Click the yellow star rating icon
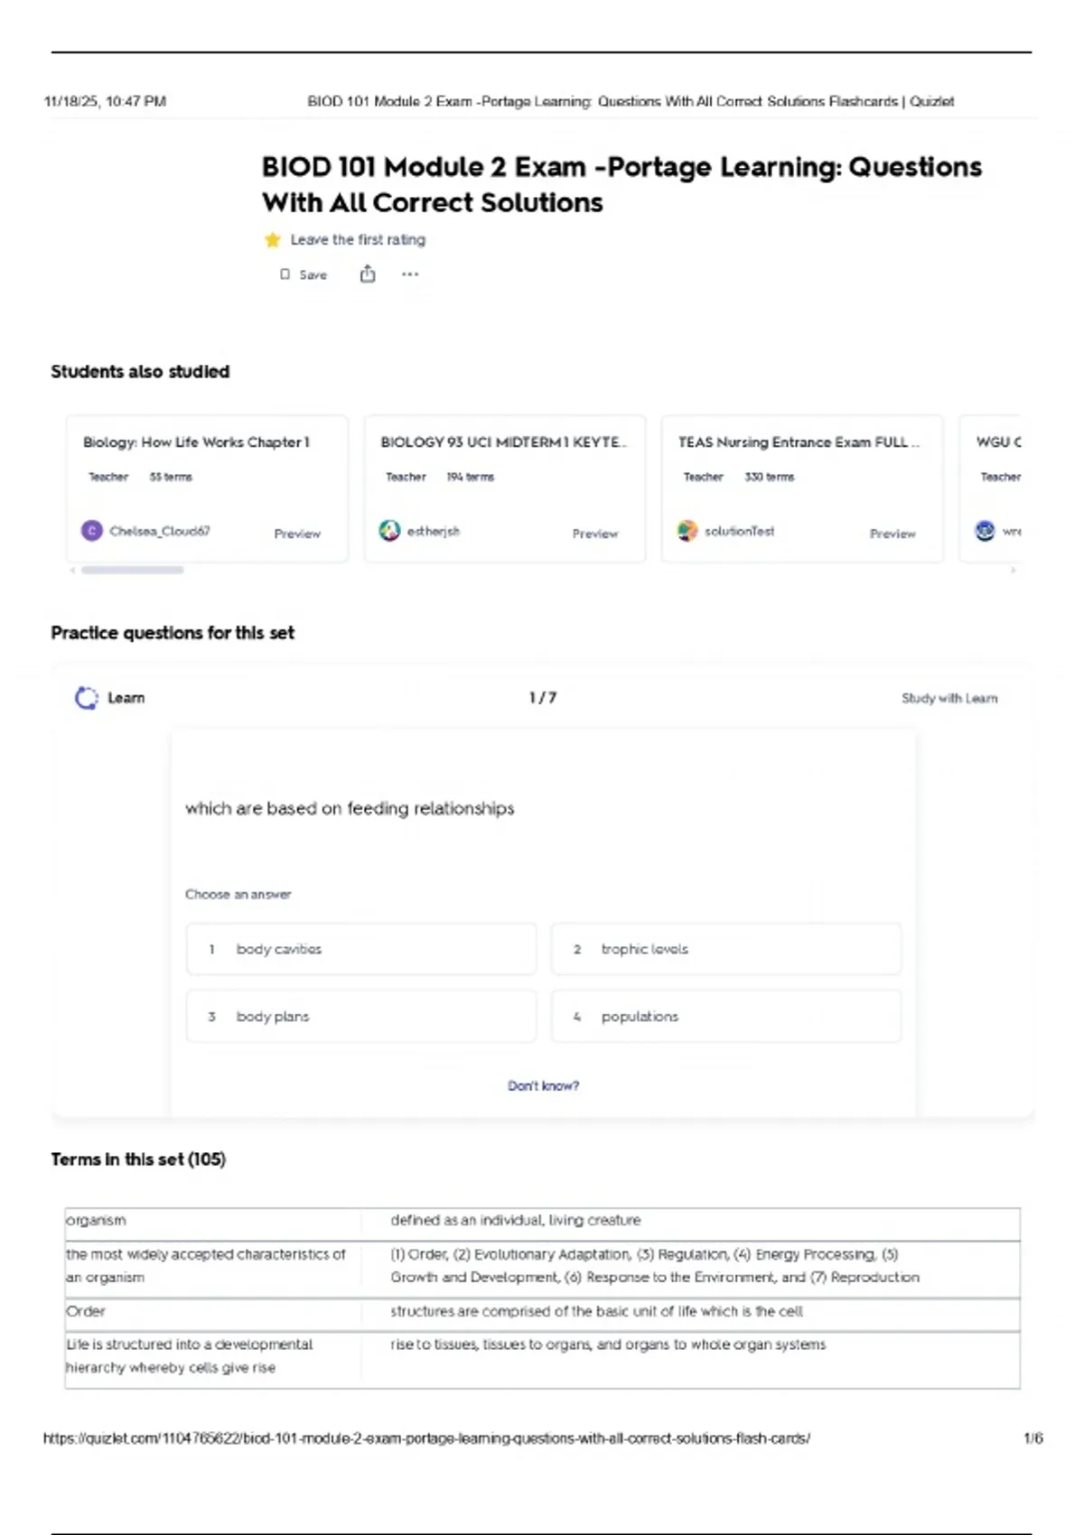This screenshot has height=1535, width=1084. [272, 240]
